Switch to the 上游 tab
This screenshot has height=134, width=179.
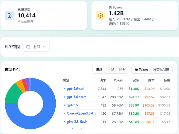click(x=111, y=70)
